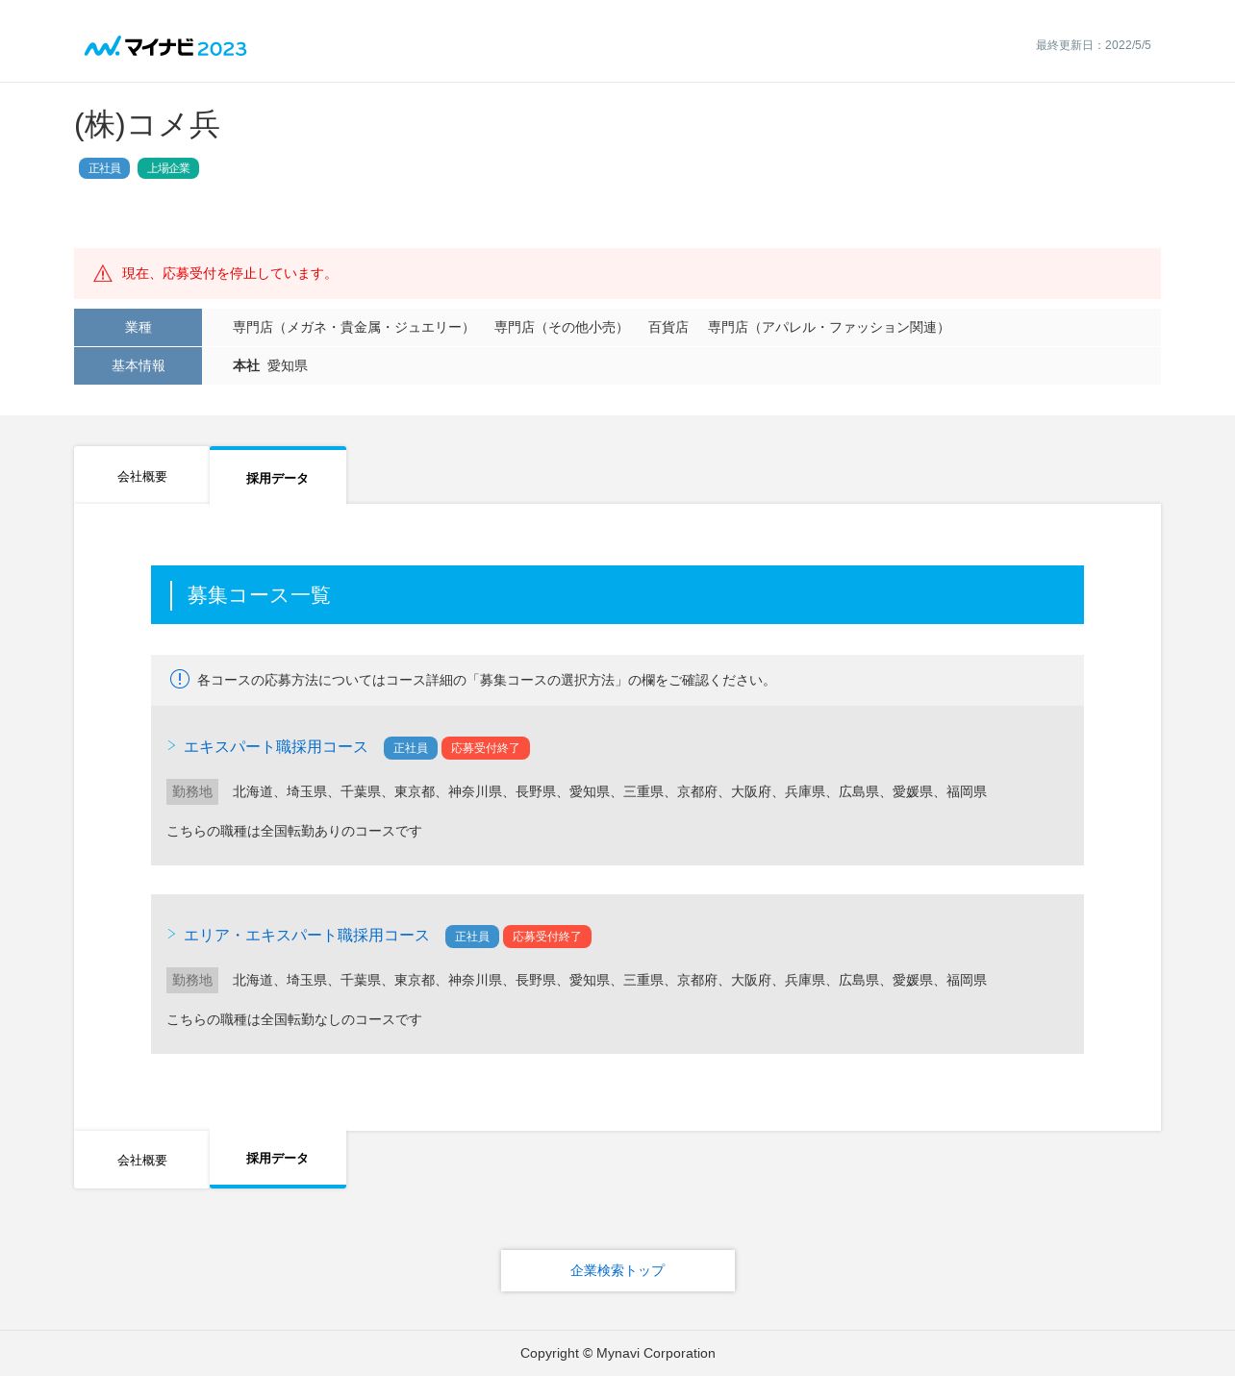Click the 基本情報 row header
Screen dimensions: 1235x1376
point(138,365)
